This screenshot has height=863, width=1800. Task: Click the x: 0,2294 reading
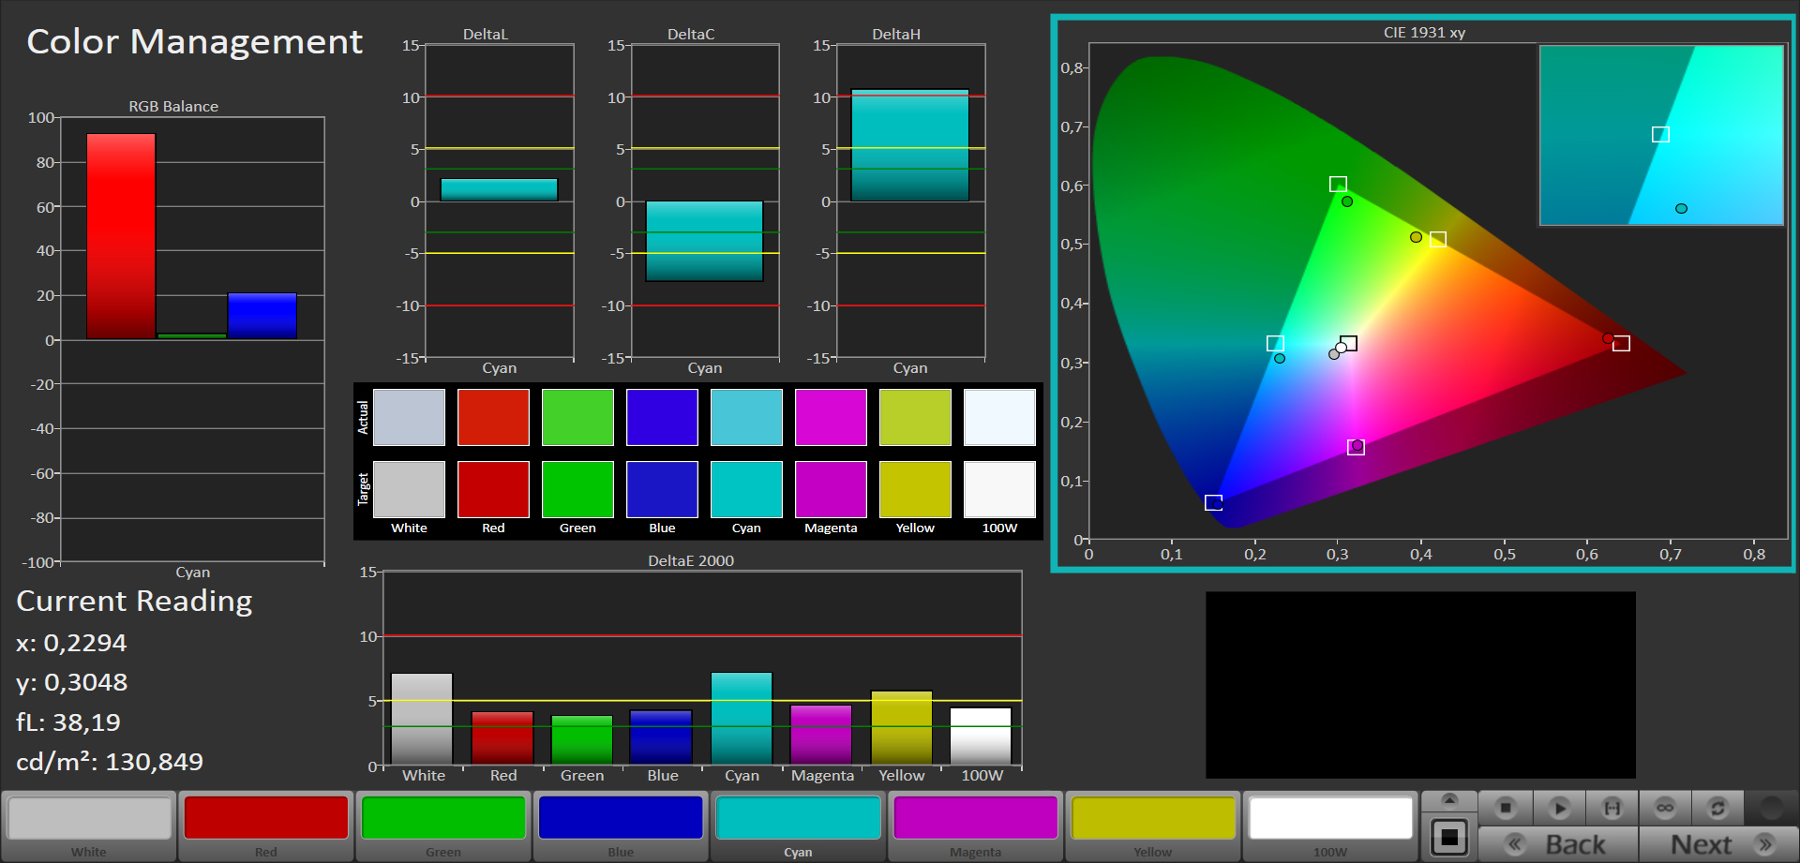[x=71, y=643]
